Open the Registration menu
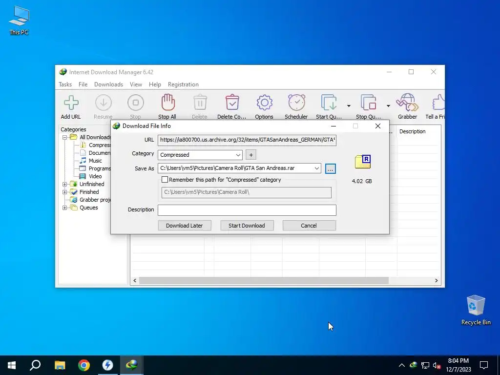This screenshot has width=500, height=375. 183,84
